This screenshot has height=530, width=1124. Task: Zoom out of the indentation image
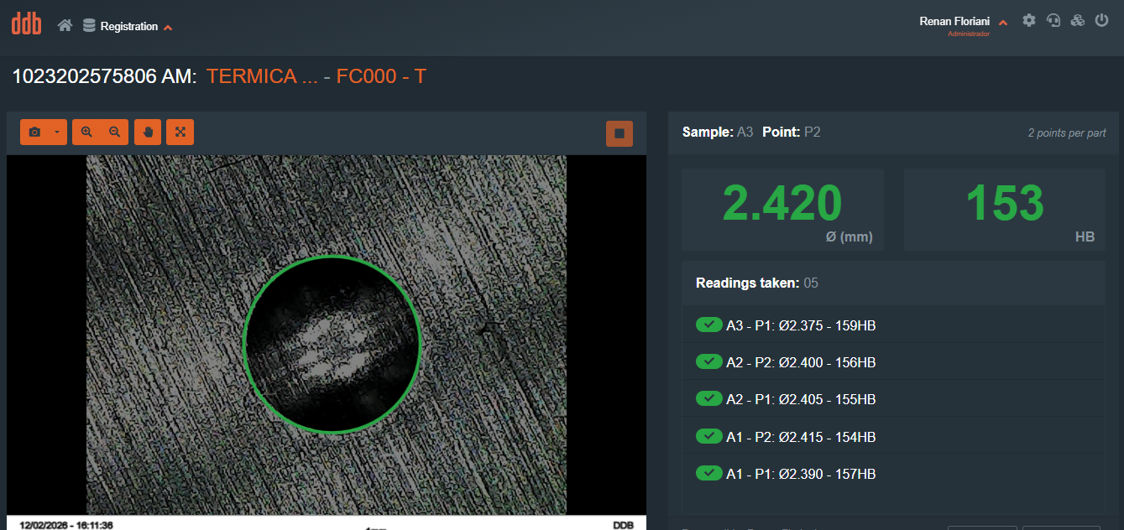(115, 132)
